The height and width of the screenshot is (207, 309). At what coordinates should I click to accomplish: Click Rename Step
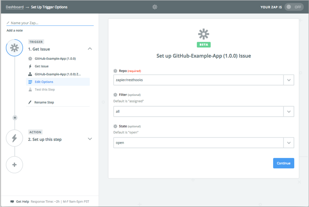(x=44, y=102)
